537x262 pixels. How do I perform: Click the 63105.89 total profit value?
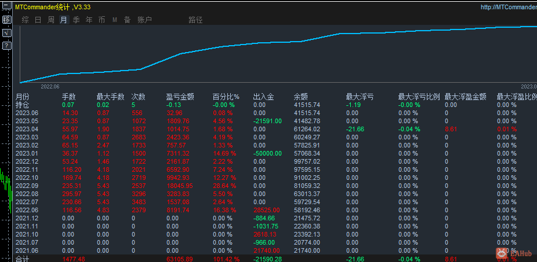click(x=179, y=259)
